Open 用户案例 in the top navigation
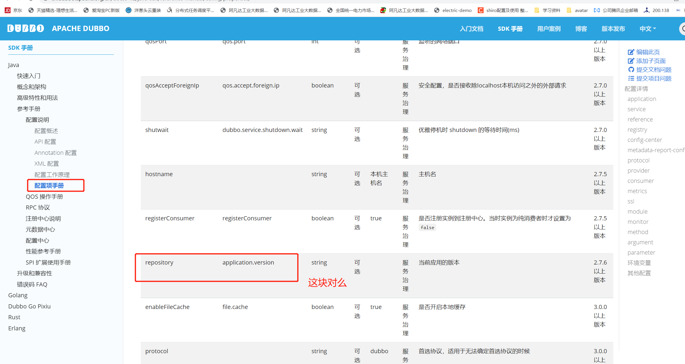685x364 pixels. (549, 29)
